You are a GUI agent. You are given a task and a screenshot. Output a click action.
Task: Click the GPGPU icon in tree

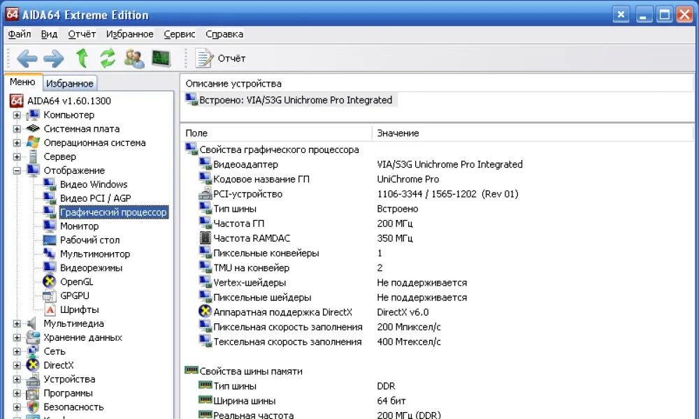coord(50,295)
